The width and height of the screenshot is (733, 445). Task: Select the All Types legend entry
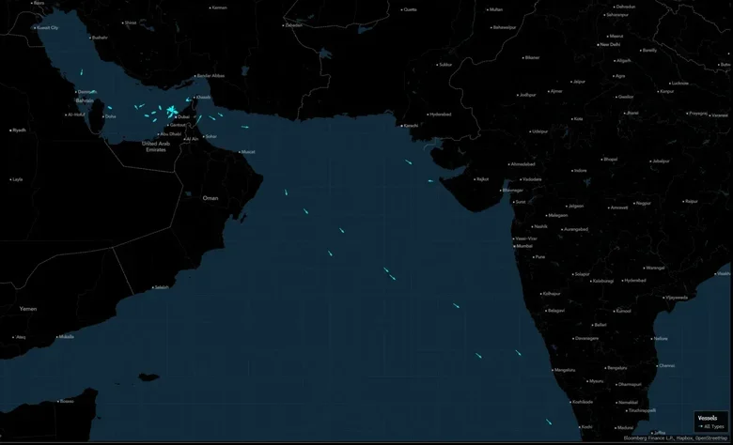[x=711, y=426]
